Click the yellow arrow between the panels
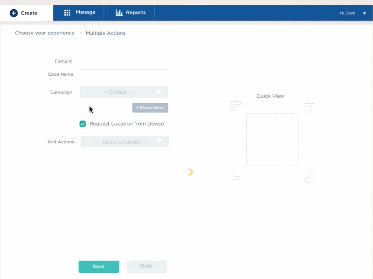Image resolution: width=373 pixels, height=279 pixels. [x=190, y=172]
